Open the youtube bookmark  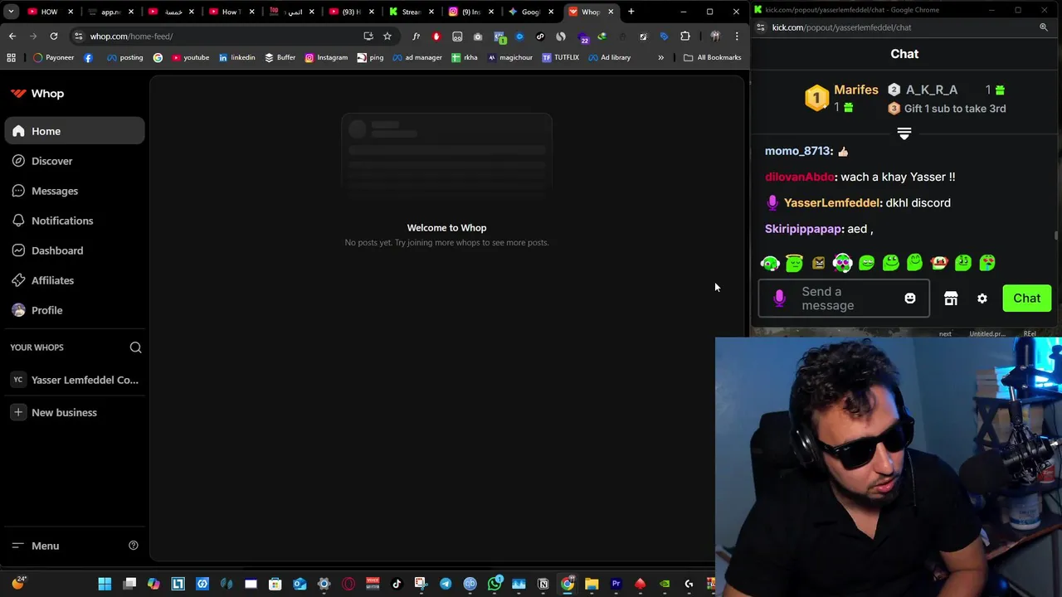pos(190,57)
